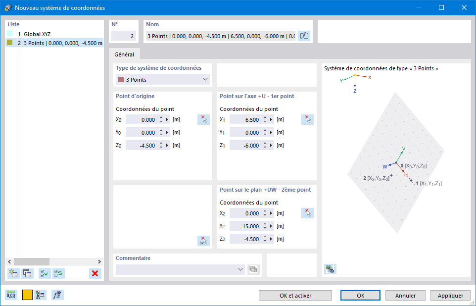
Task: Click the comment library icon
Action: point(253,269)
